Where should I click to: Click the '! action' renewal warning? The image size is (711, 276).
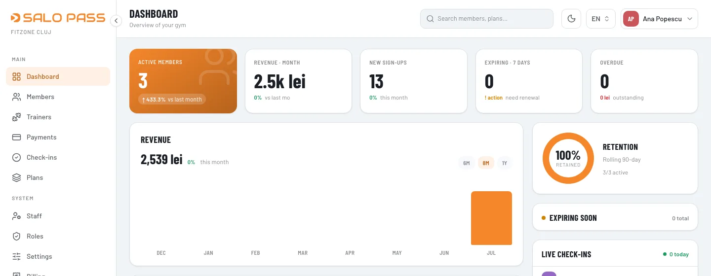pos(494,98)
